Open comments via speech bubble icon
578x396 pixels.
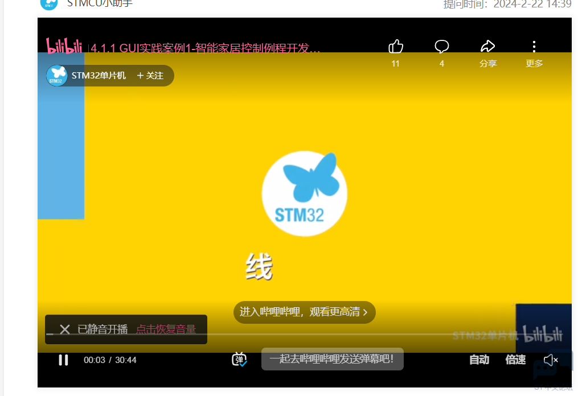click(x=441, y=47)
